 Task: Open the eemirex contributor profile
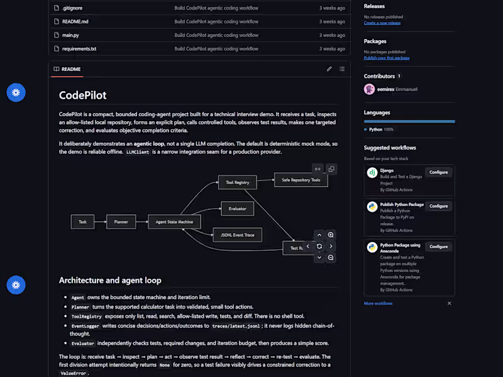tap(385, 89)
